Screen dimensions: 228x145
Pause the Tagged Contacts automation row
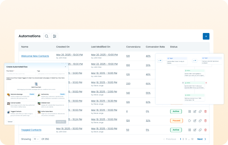click(x=190, y=130)
